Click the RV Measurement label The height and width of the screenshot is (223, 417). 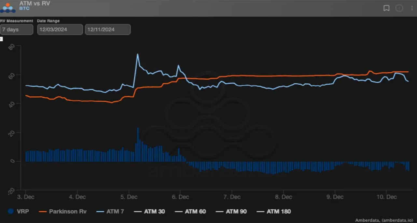[x=16, y=21]
